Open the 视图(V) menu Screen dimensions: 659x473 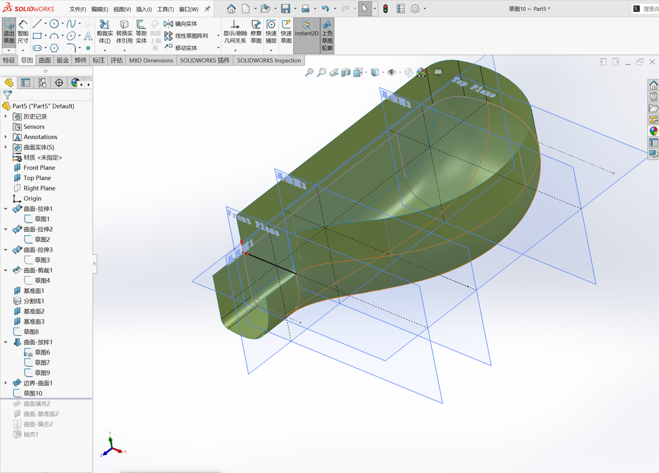click(x=122, y=9)
